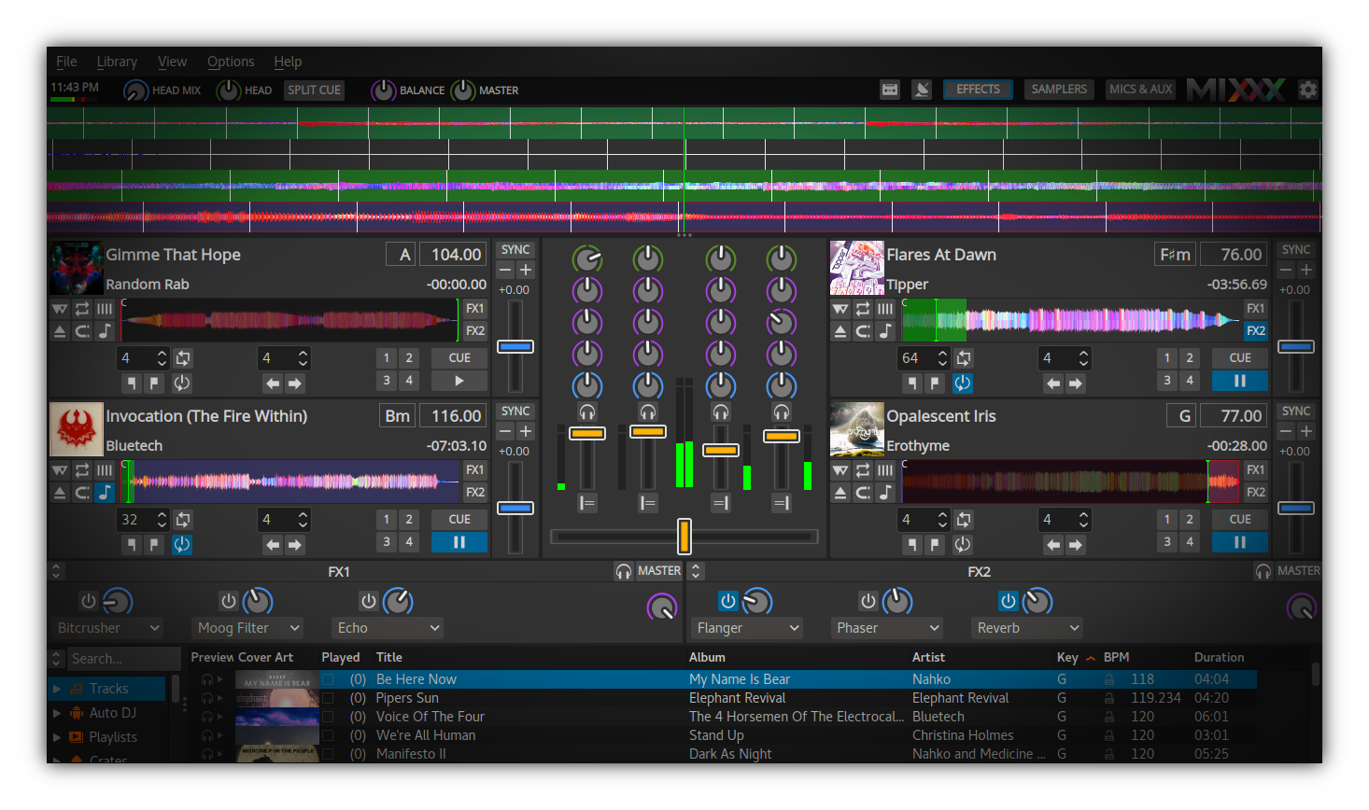1369x810 pixels.
Task: Enable FX2 routing on the Gimme That Hope deck
Action: click(474, 328)
